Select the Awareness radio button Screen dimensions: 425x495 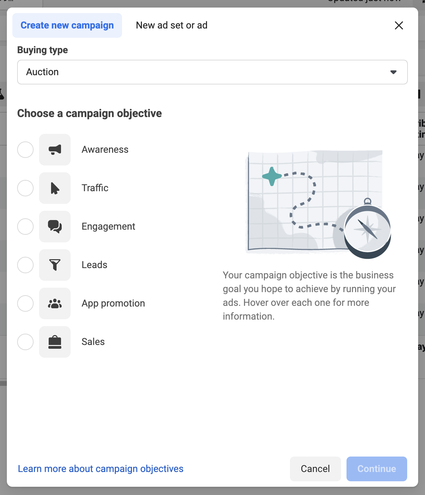coord(25,150)
